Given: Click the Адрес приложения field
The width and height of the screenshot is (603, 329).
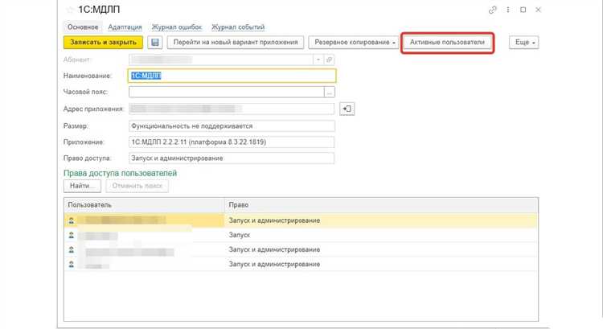Looking at the screenshot, I should click(232, 109).
